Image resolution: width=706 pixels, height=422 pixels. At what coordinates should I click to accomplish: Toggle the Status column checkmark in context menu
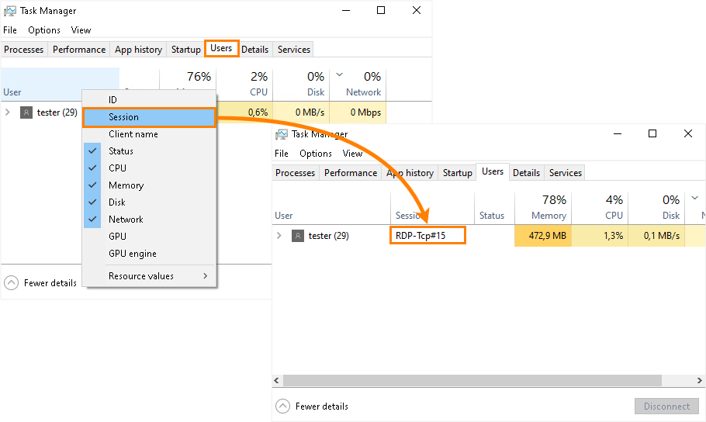point(92,150)
